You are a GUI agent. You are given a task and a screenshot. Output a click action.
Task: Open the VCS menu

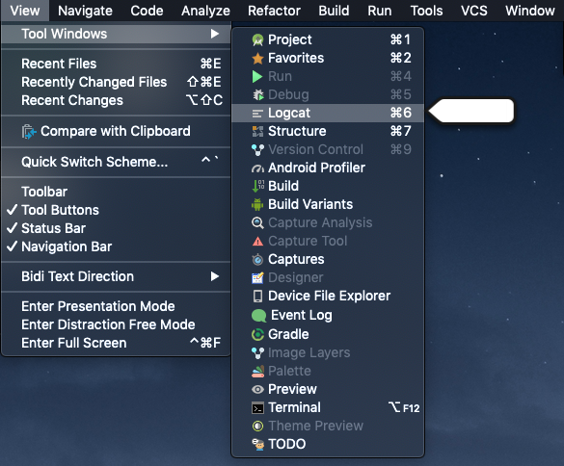(474, 11)
